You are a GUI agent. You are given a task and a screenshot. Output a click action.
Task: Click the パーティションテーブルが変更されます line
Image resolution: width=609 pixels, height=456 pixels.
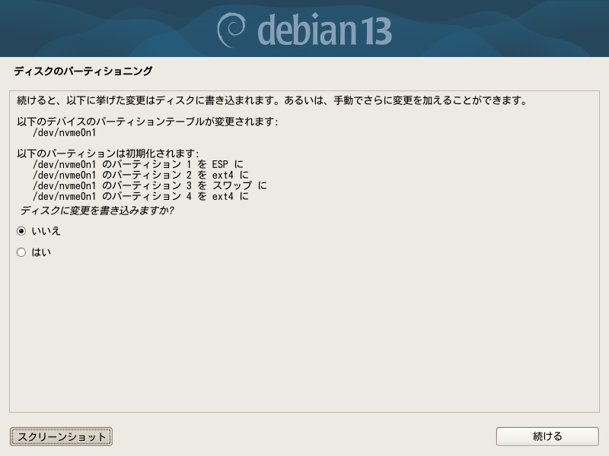[x=148, y=122]
